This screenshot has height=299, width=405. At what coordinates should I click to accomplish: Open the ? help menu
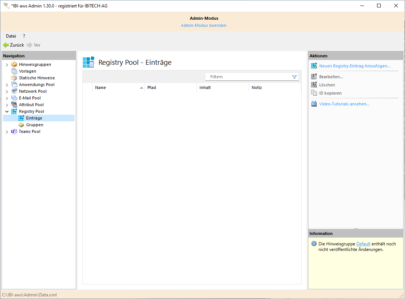click(23, 36)
